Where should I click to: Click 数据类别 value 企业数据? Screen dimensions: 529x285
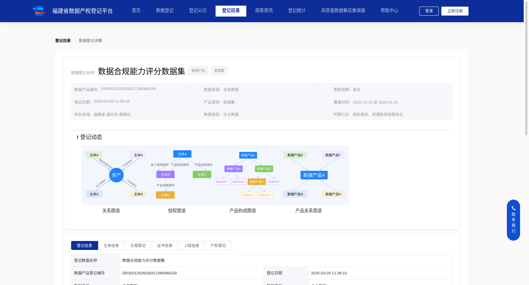231,115
